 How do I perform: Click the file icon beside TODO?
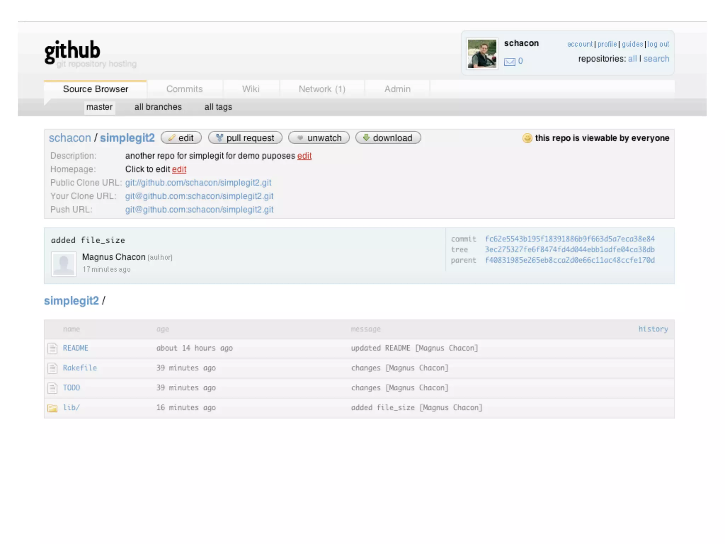point(52,388)
